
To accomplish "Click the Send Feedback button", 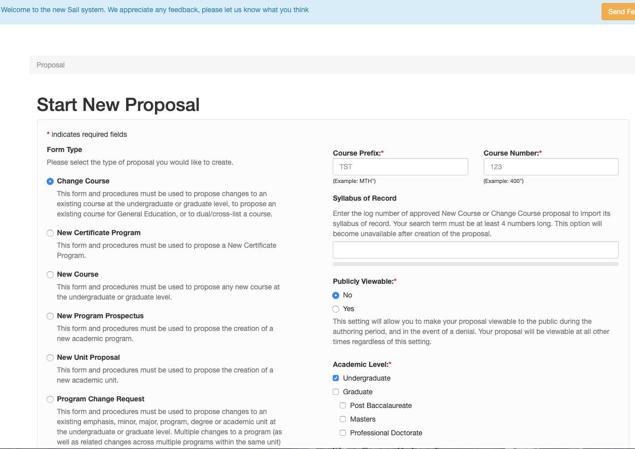I will pyautogui.click(x=619, y=12).
